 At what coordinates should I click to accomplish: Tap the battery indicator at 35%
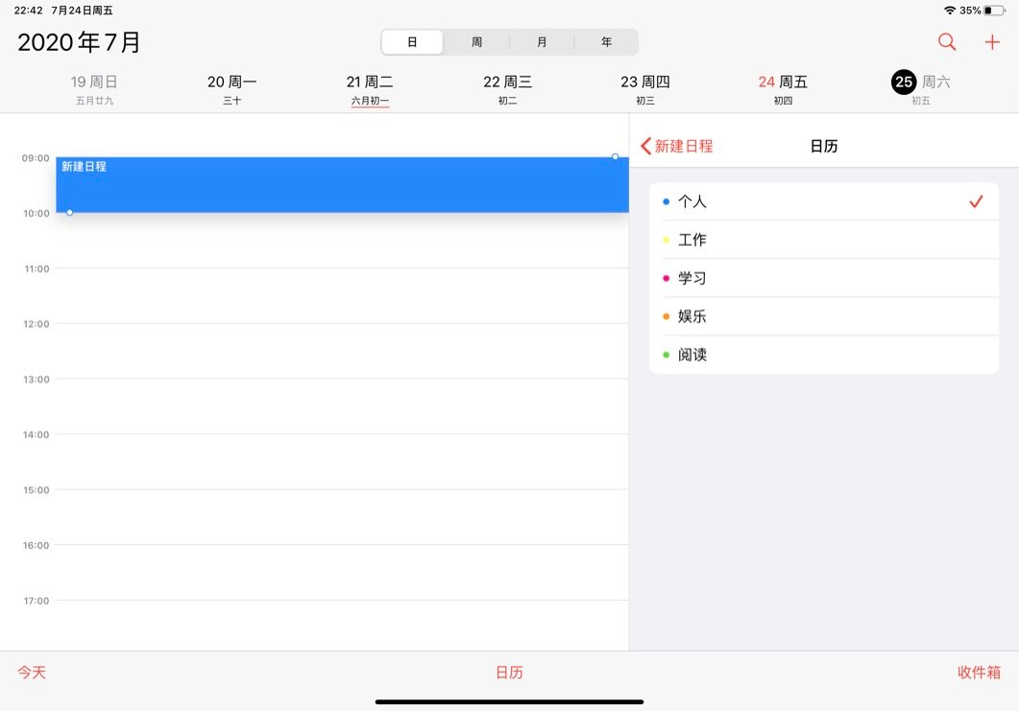point(994,11)
